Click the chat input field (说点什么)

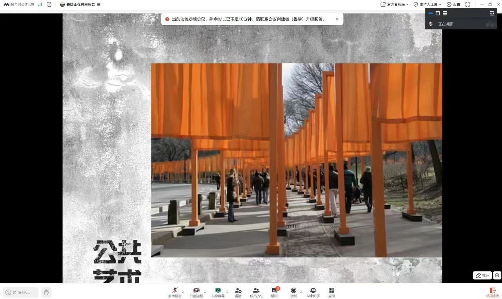pos(21,292)
